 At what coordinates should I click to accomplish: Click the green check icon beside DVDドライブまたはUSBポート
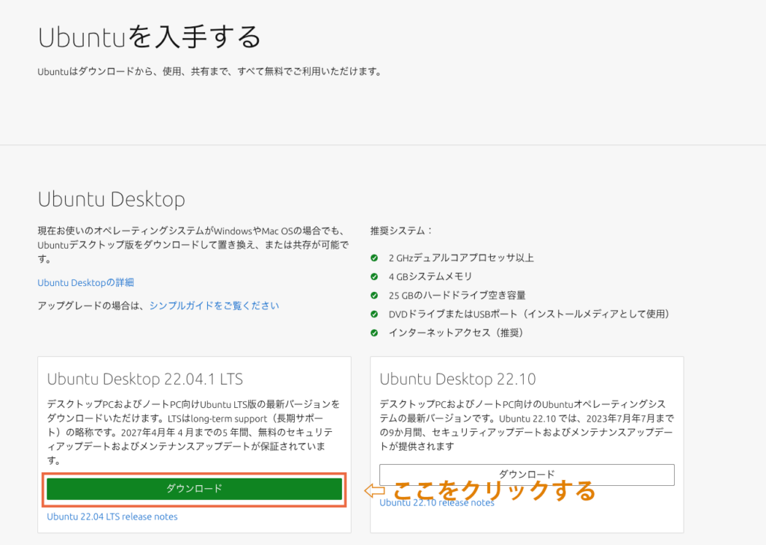374,314
